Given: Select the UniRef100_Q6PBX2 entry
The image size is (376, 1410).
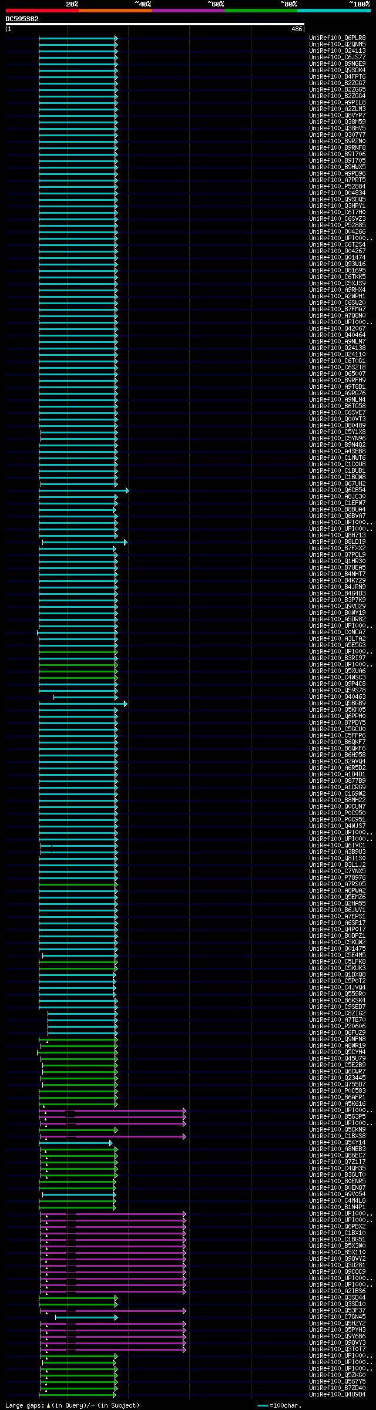Looking at the screenshot, I should tap(337, 1227).
